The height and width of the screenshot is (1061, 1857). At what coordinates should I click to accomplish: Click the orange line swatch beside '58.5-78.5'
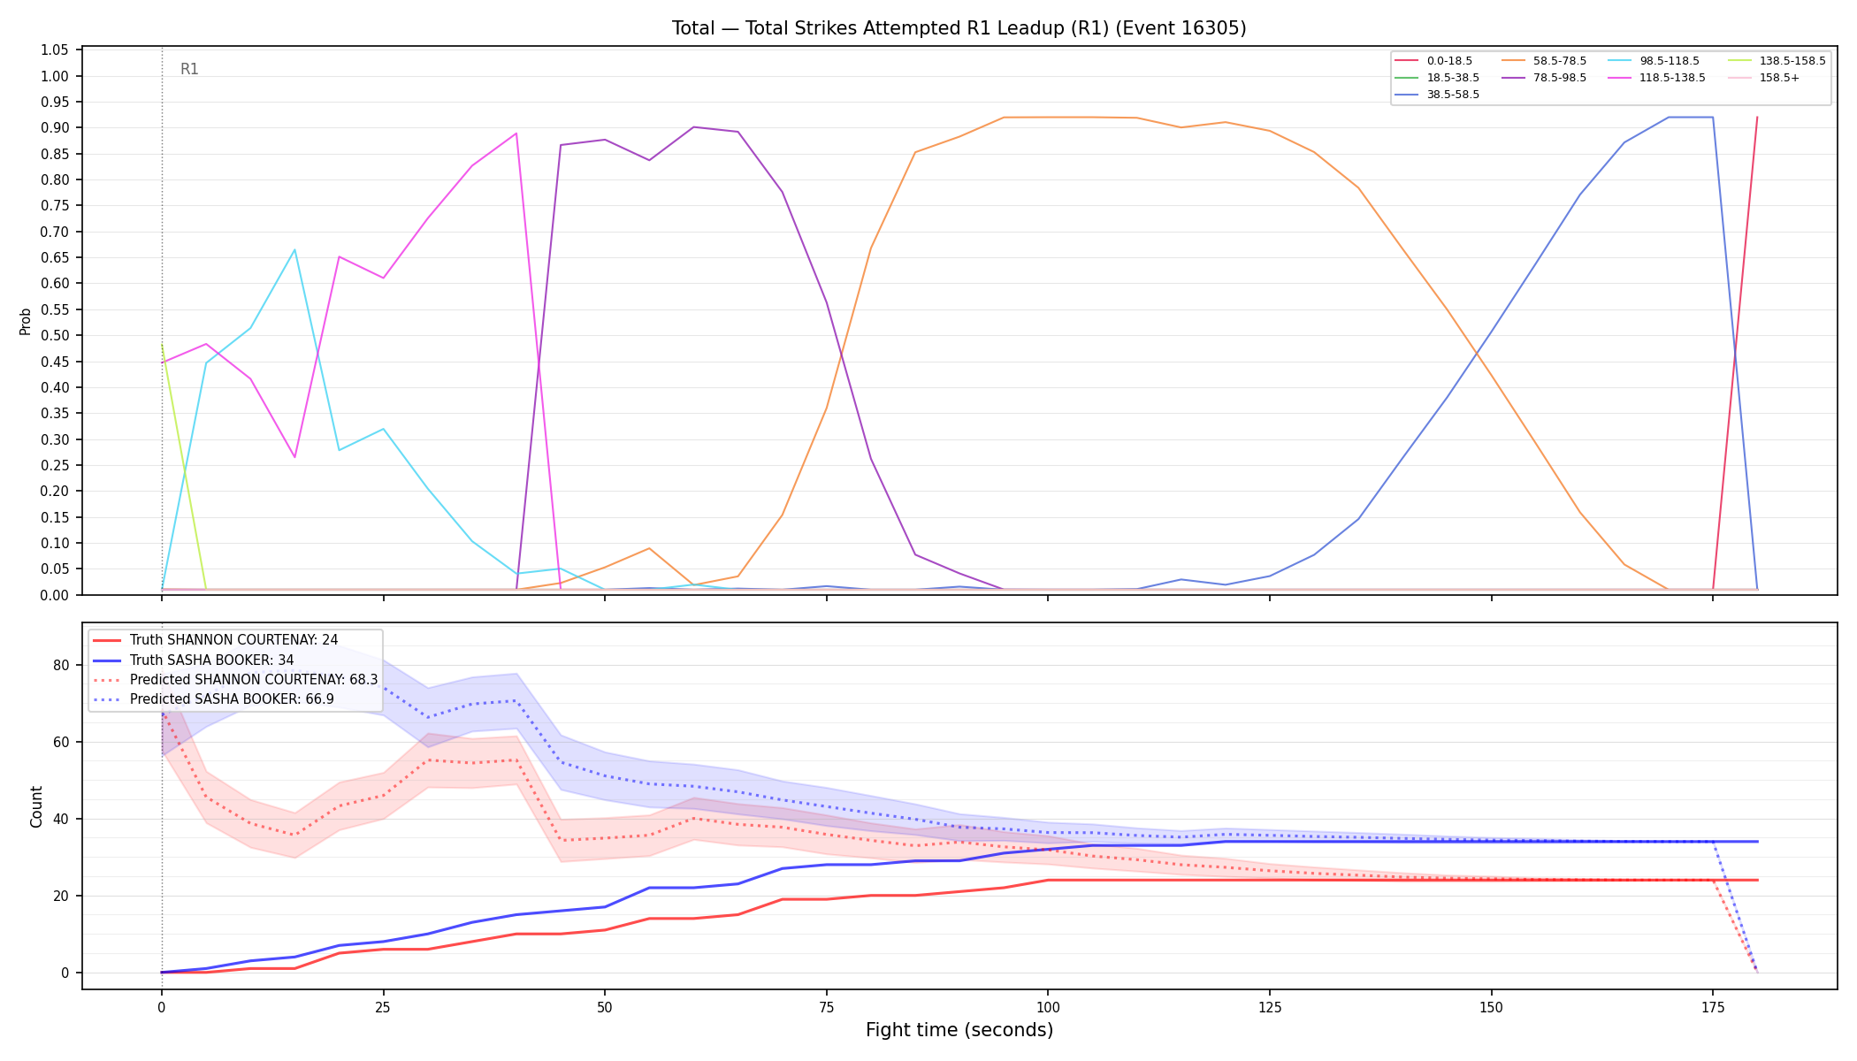(1513, 61)
